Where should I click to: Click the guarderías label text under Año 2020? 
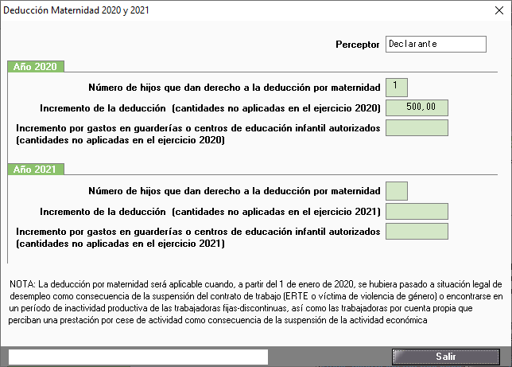[x=198, y=134]
